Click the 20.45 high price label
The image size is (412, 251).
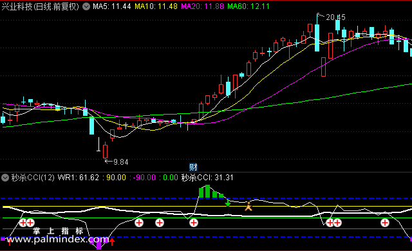[335, 17]
